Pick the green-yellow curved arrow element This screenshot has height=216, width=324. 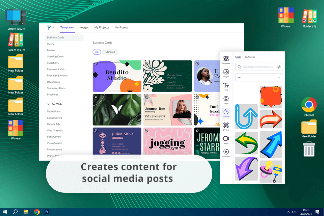tap(246, 143)
